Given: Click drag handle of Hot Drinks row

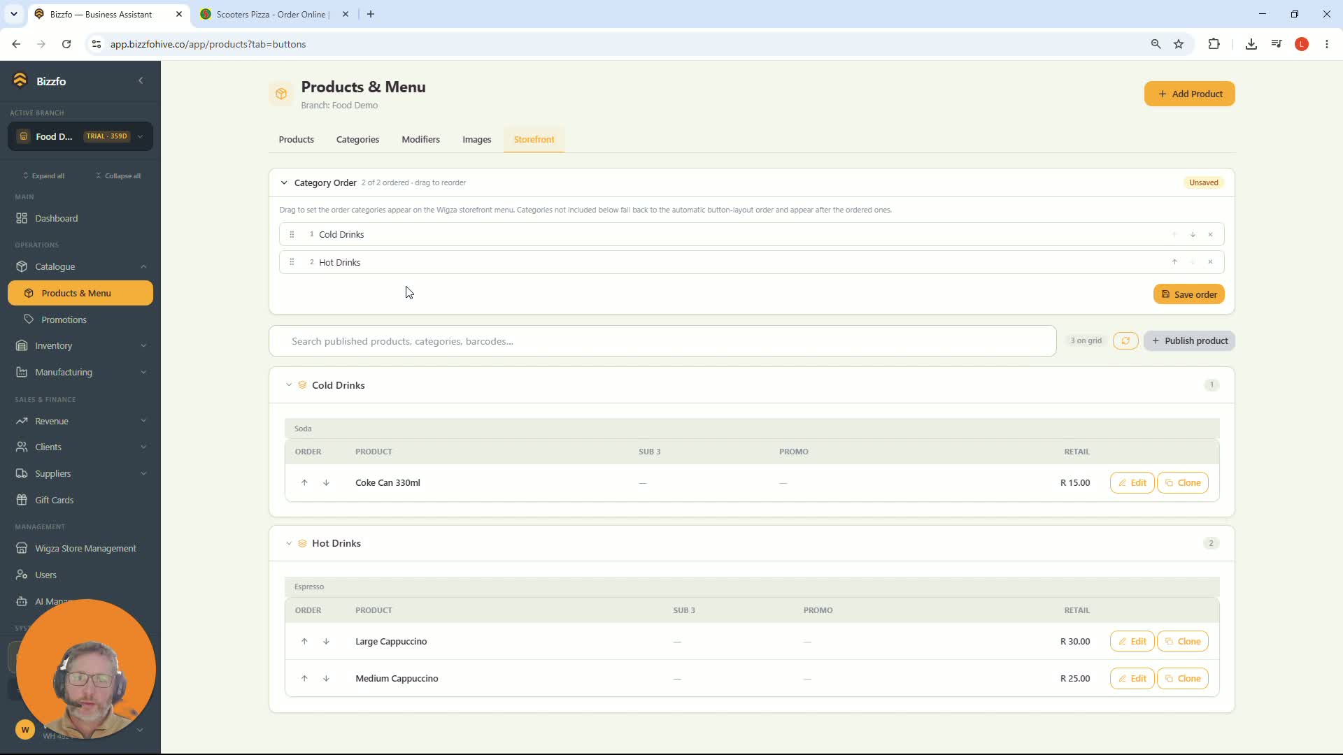Looking at the screenshot, I should [292, 262].
